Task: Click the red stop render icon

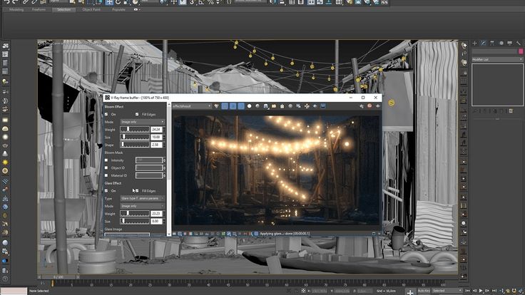Action: tap(369, 106)
